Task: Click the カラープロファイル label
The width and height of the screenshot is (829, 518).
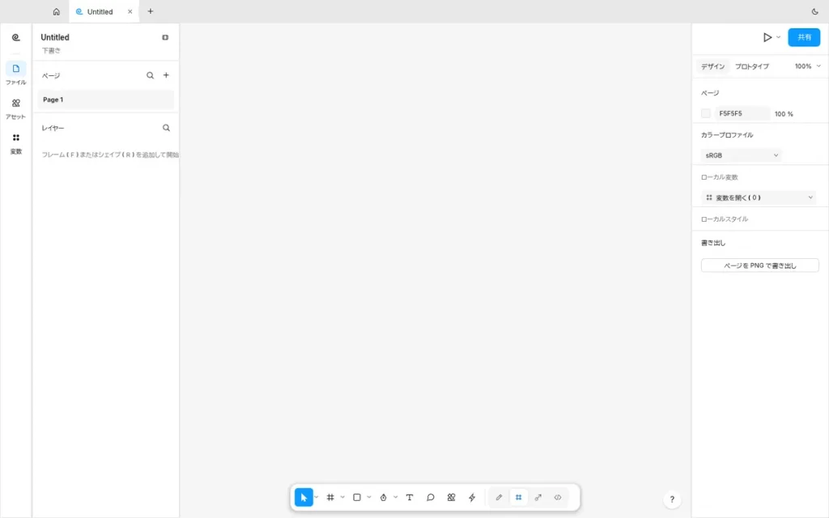Action: pos(727,135)
